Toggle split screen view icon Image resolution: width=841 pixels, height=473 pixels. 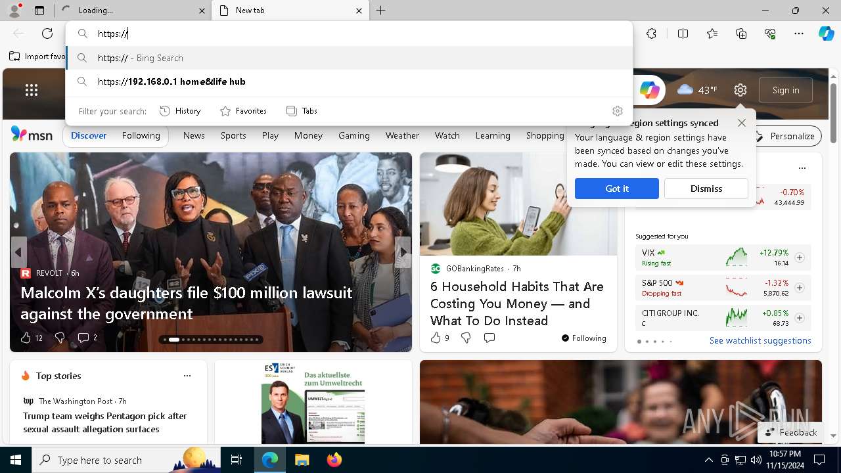pyautogui.click(x=683, y=34)
